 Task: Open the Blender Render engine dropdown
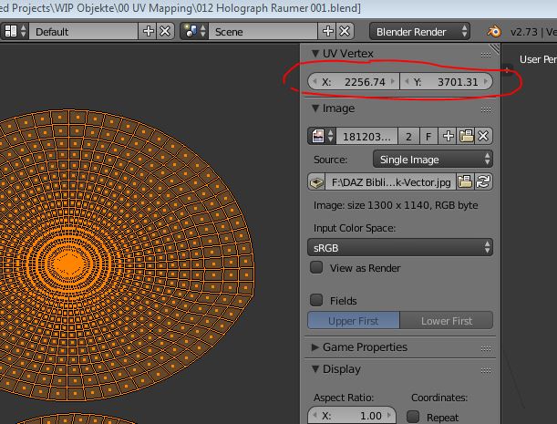[x=419, y=32]
